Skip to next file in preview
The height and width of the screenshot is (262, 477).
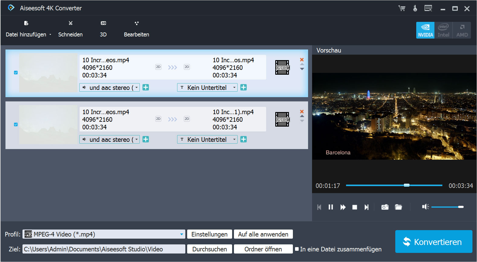click(367, 207)
